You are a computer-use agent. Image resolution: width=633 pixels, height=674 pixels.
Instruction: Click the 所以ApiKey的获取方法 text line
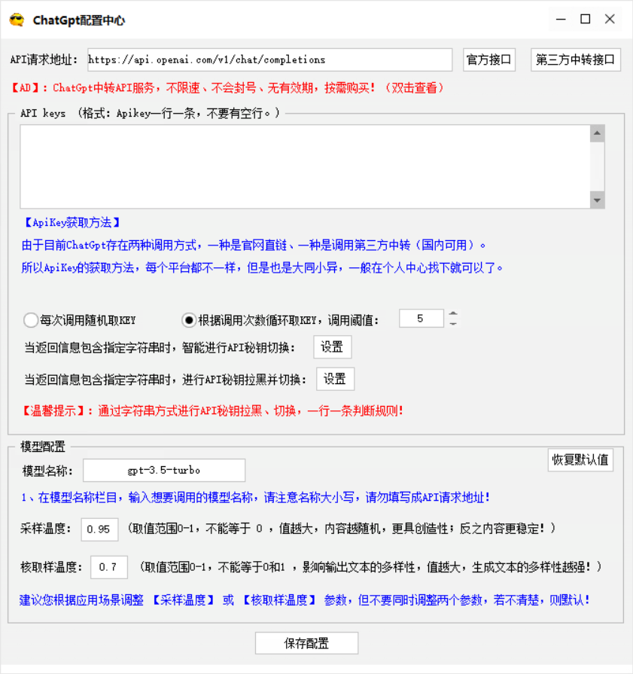(262, 268)
